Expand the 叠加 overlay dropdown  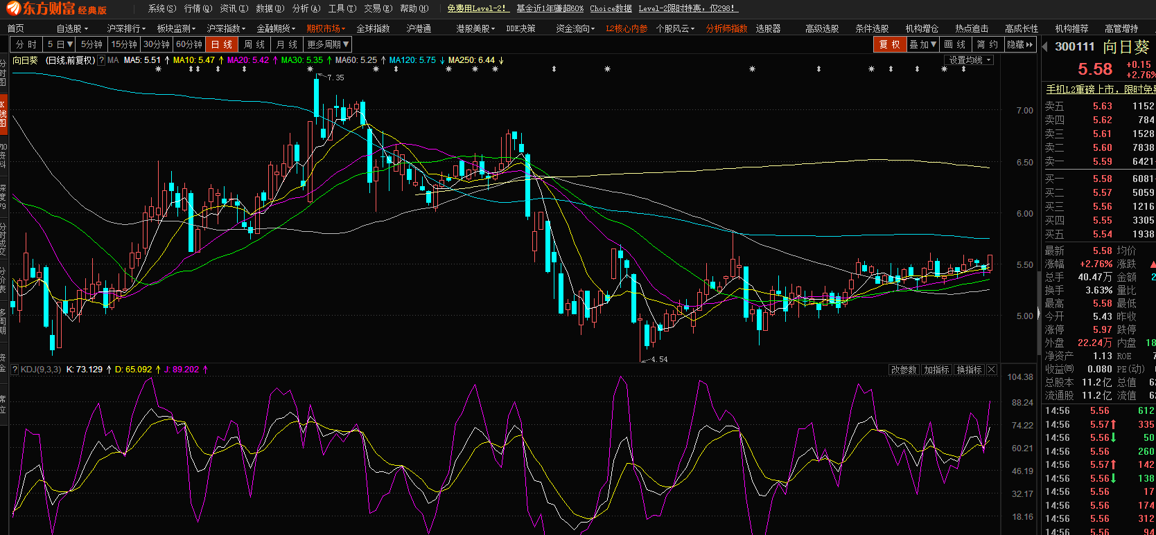click(x=923, y=44)
